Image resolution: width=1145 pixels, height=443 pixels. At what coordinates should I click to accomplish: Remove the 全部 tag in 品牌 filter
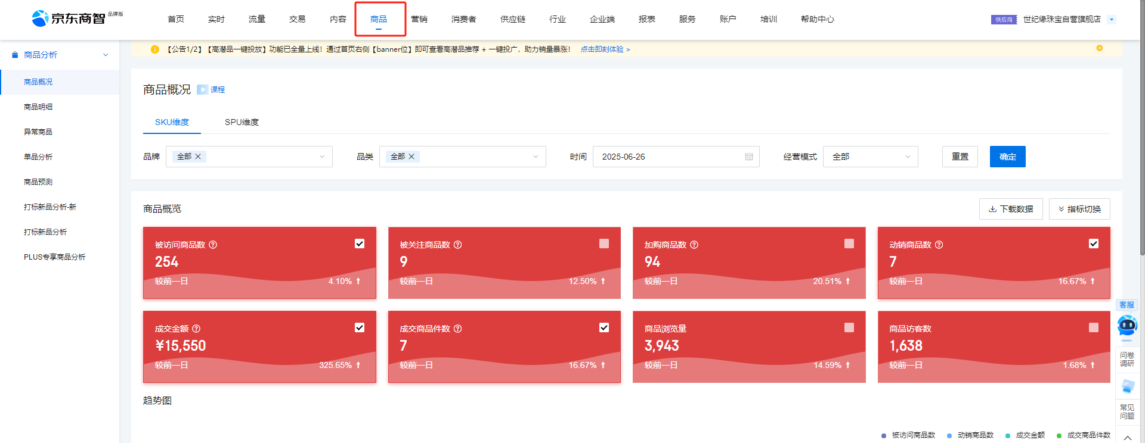(x=199, y=157)
